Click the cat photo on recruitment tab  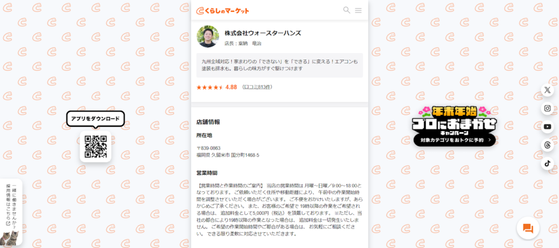point(10,237)
